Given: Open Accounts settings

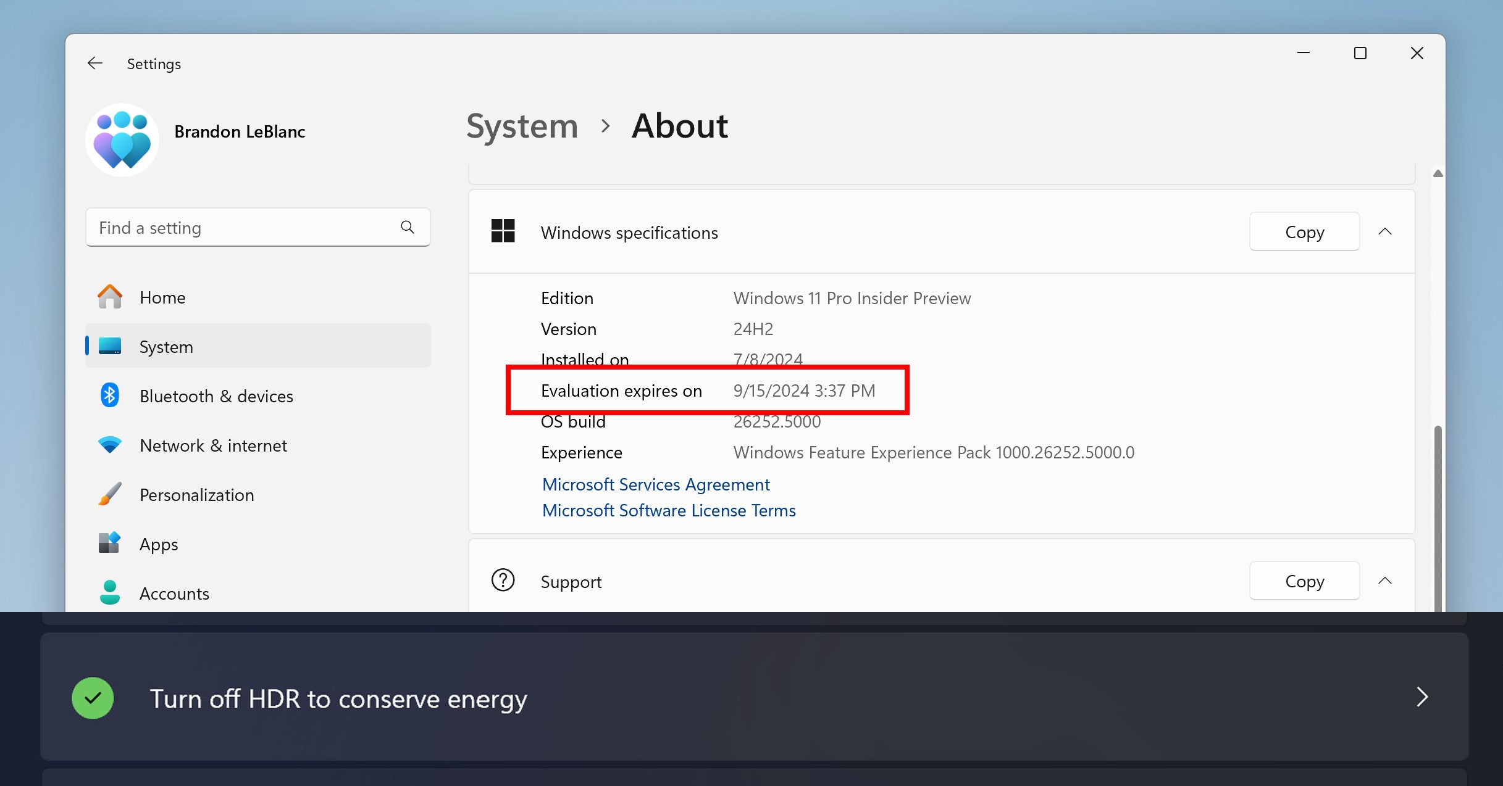Looking at the screenshot, I should pyautogui.click(x=258, y=593).
